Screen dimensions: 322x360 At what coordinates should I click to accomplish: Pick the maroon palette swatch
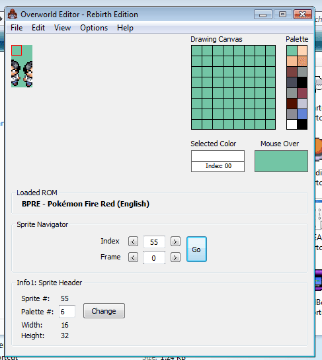[x=302, y=93]
